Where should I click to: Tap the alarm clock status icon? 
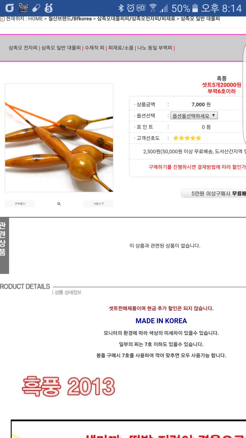[x=131, y=8]
